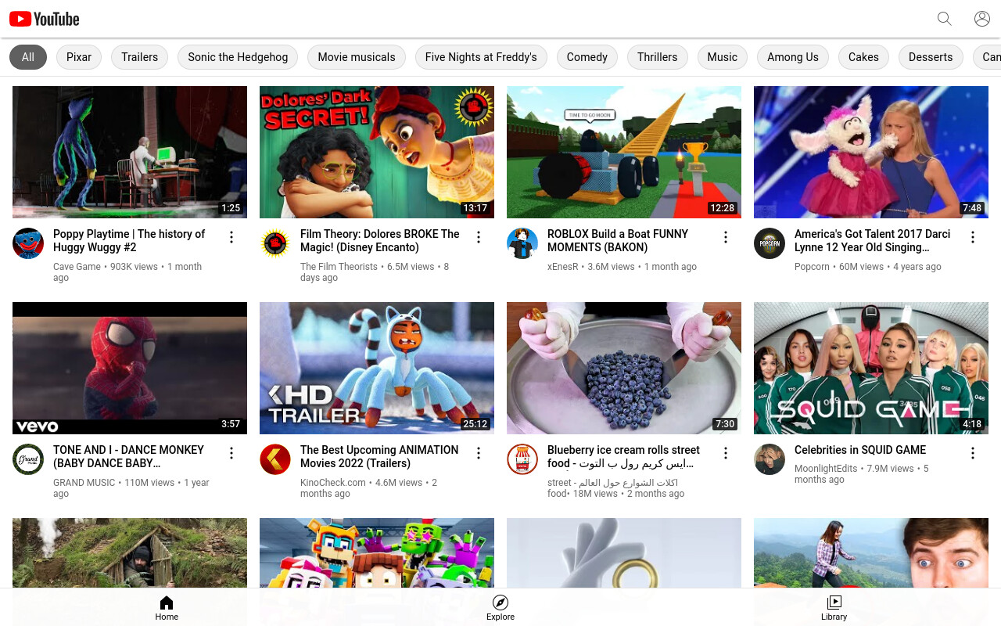Click 'KinoCheck.com' channel name text
The width and height of the screenshot is (1001, 626).
click(333, 483)
